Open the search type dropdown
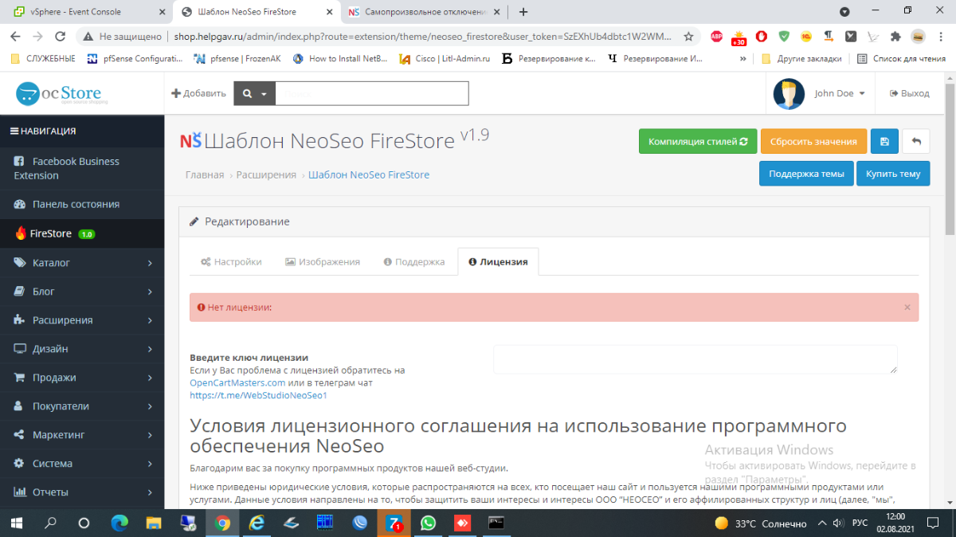Viewport: 956px width, 537px height. click(x=254, y=93)
